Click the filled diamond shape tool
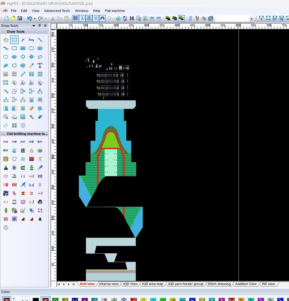Image resolution: width=289 pixels, height=301 pixels. coord(31,57)
